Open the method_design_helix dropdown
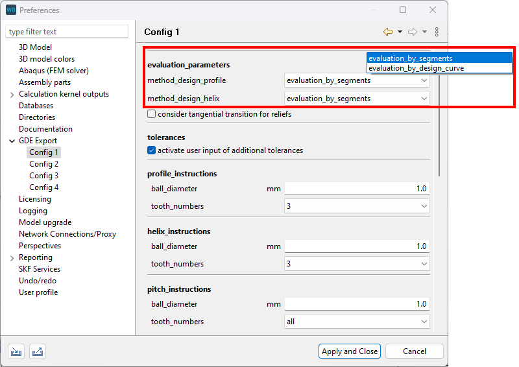Screen dimensions: 519x367 424,99
